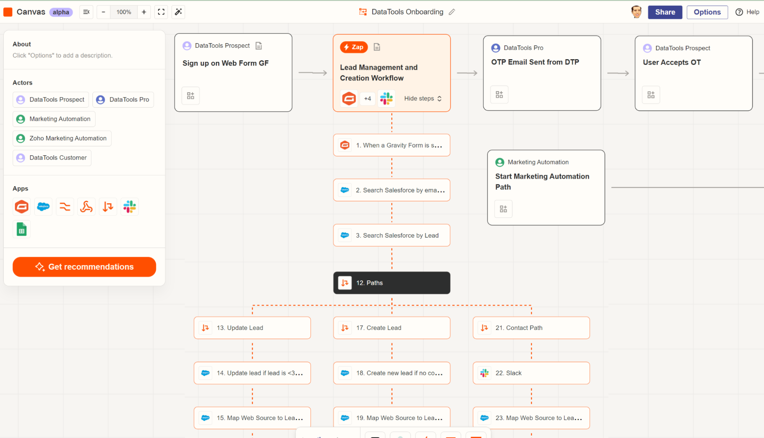Select the Zoho Marketing Automation actor chip
The height and width of the screenshot is (438, 764).
62,138
